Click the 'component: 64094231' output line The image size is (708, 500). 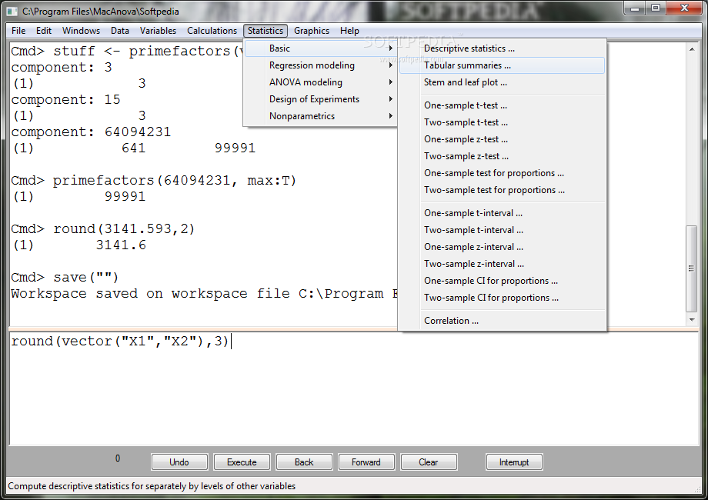[x=92, y=132]
